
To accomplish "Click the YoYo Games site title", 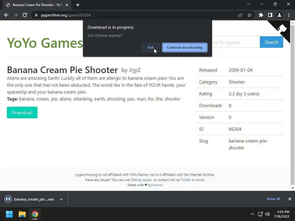I will pos(45,43).
